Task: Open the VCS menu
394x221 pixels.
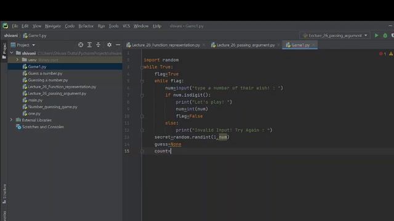Action: pyautogui.click(x=126, y=26)
